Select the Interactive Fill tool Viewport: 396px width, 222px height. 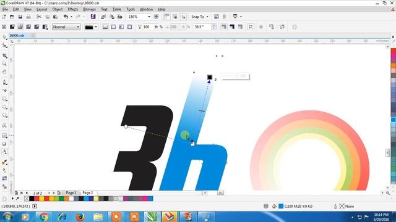4,170
